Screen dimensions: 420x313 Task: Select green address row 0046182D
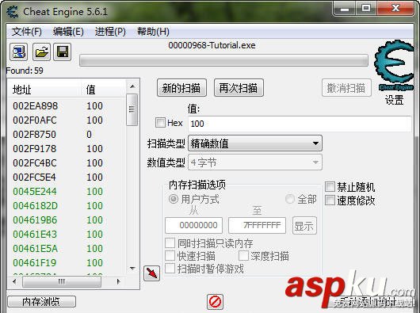coord(67,206)
